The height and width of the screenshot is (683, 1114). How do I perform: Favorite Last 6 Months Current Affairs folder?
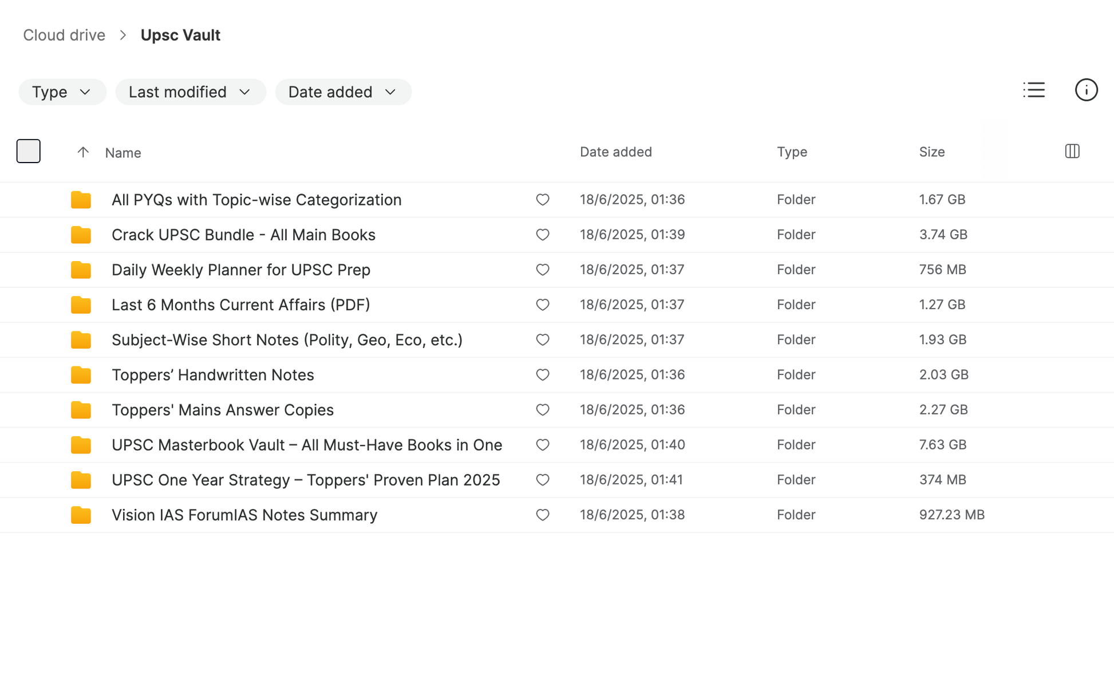tap(543, 305)
